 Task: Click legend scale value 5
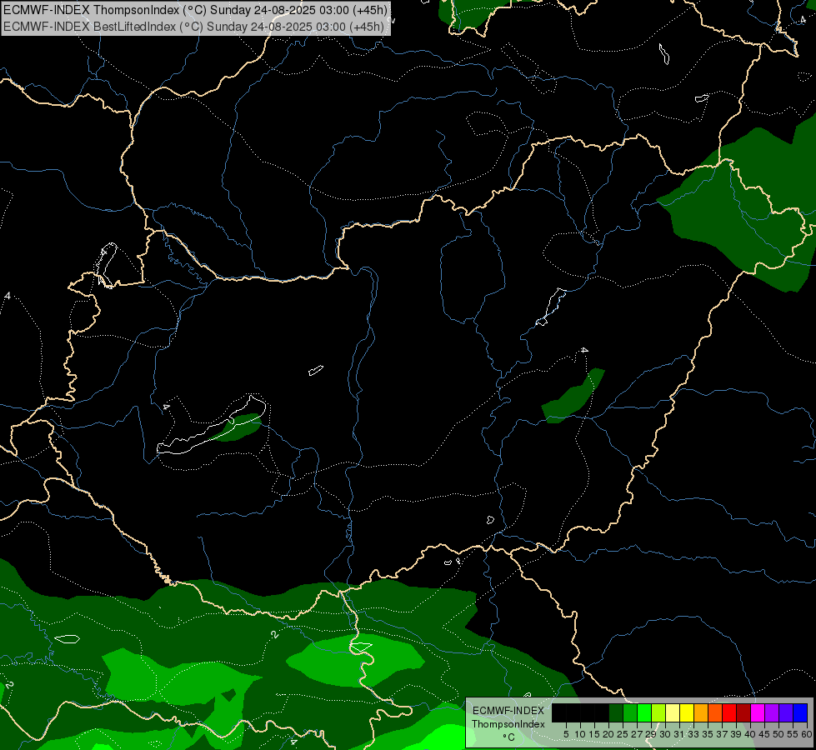[566, 734]
